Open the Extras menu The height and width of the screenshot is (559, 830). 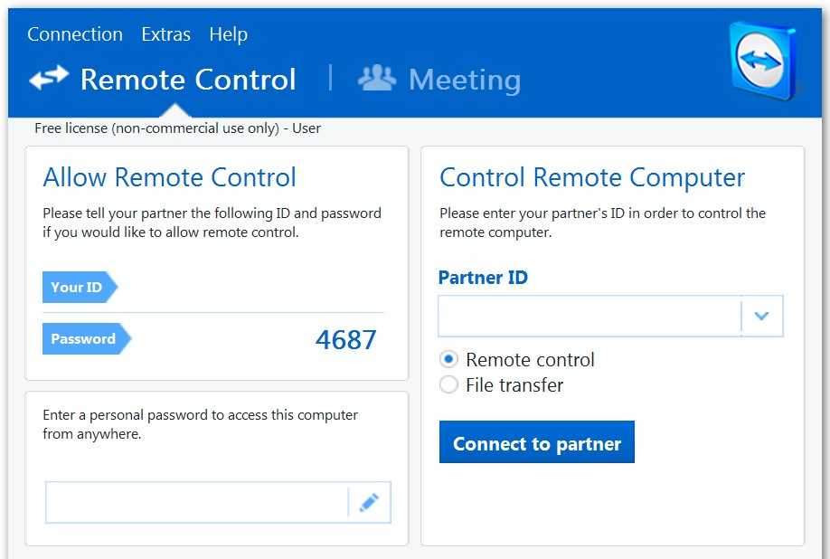coord(165,34)
